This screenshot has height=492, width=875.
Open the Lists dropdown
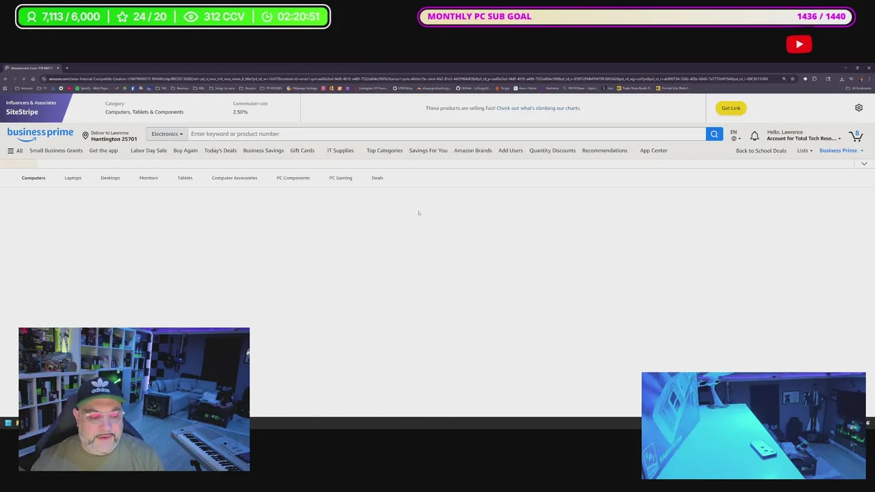click(805, 150)
